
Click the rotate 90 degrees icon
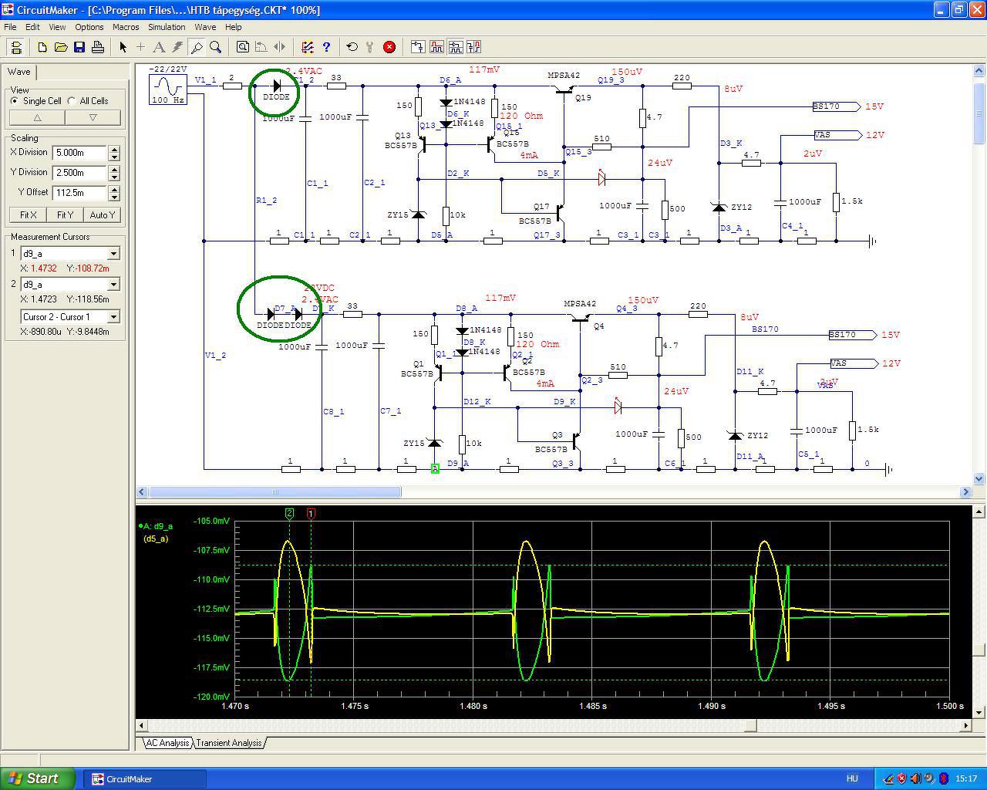coord(261,47)
